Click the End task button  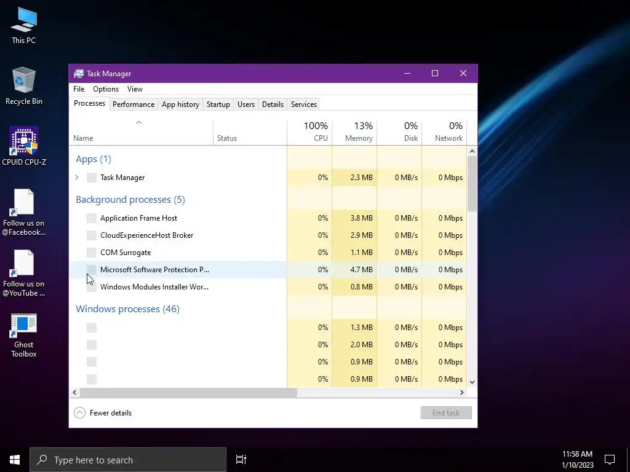tap(446, 412)
